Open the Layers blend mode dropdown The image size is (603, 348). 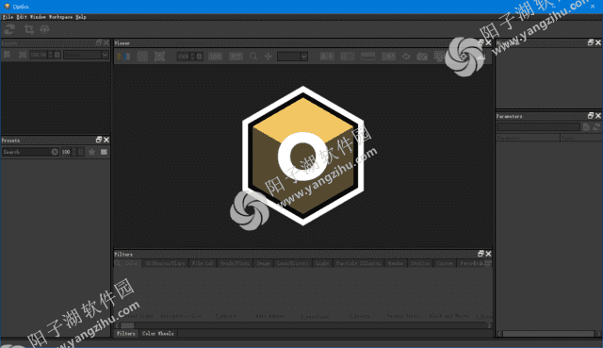point(86,55)
